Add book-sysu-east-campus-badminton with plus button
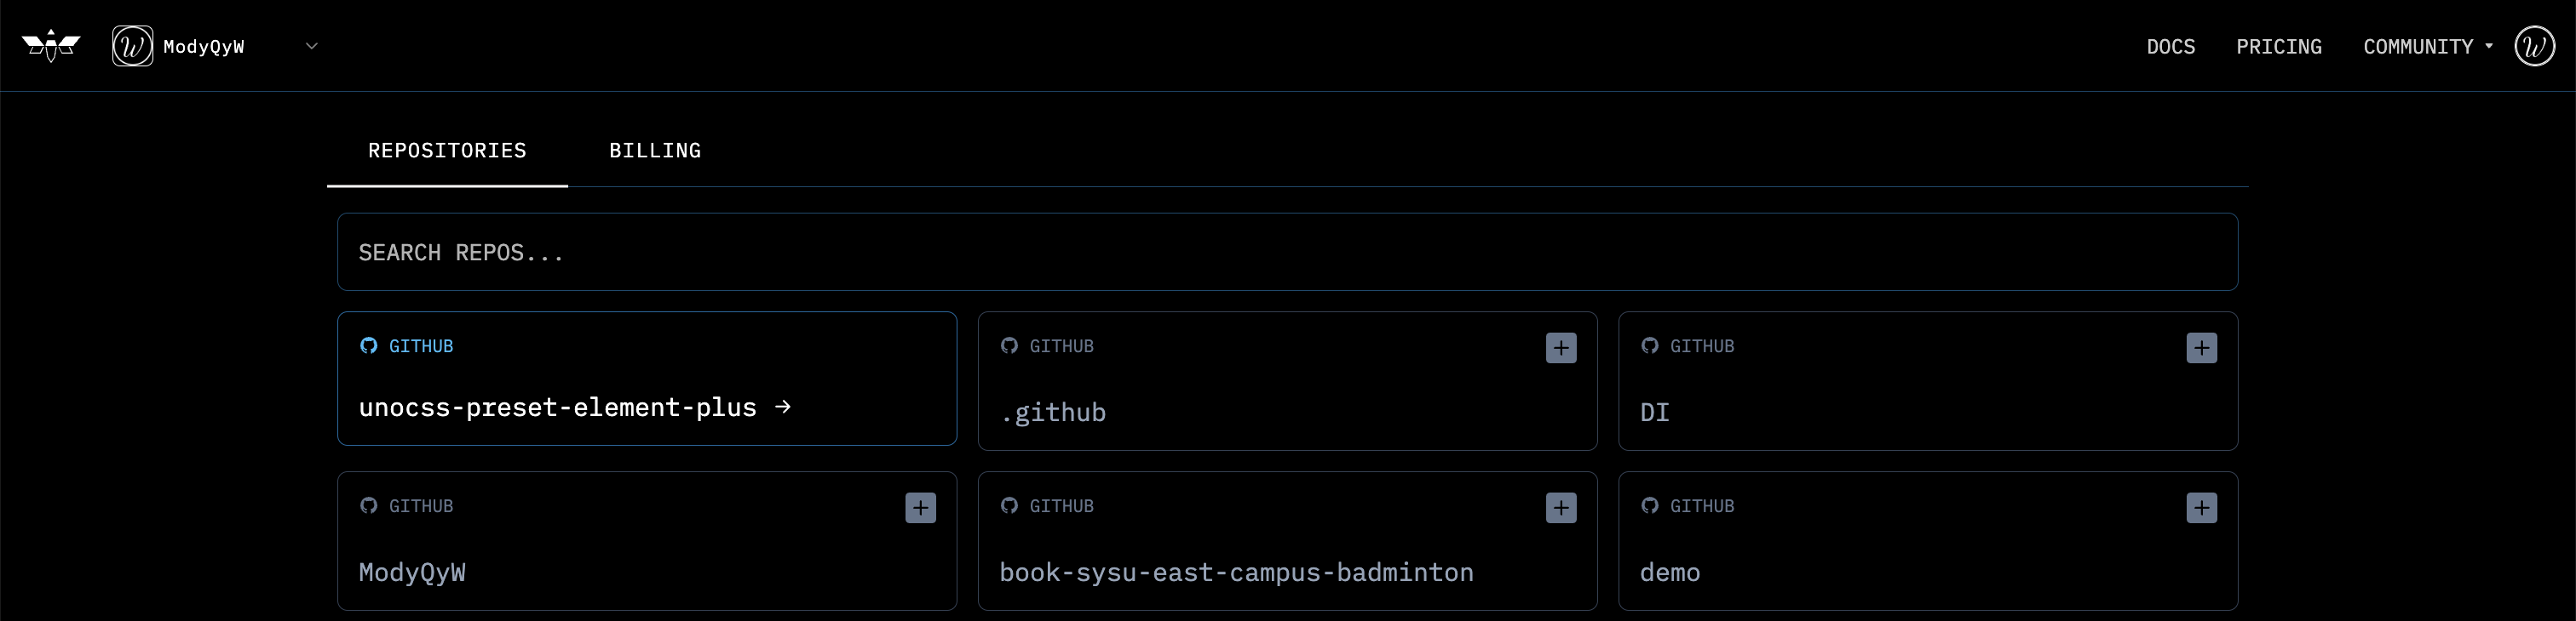This screenshot has height=621, width=2576. click(x=1561, y=507)
